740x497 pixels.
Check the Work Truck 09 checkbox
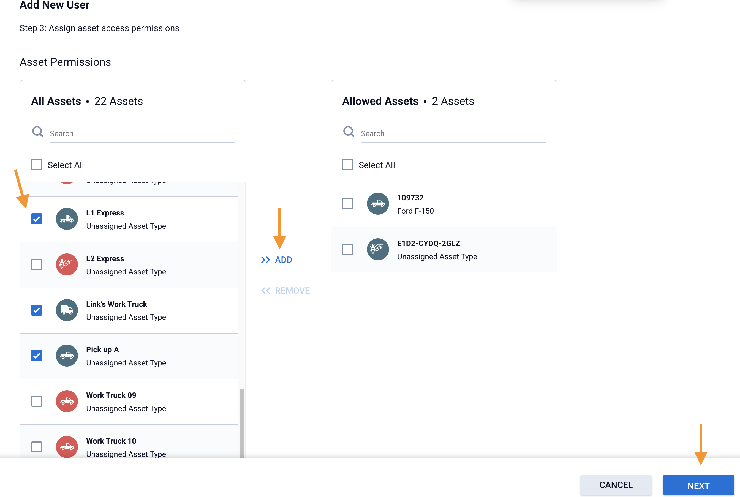pyautogui.click(x=36, y=401)
